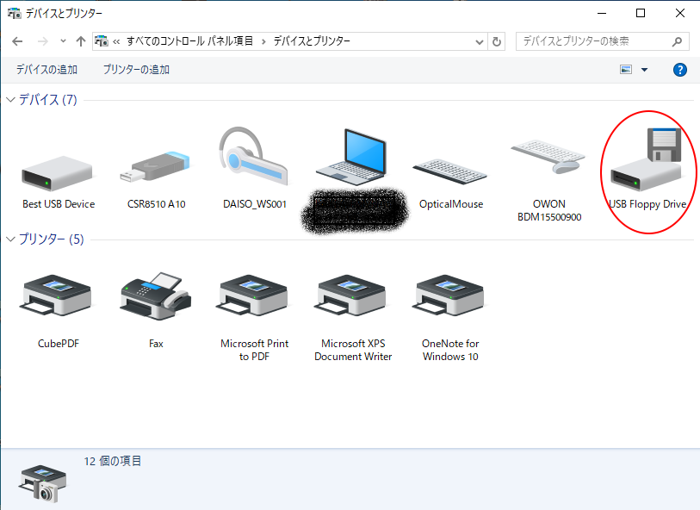Screen dimensions: 700x510
Task: Click the 12 個の項目 status text
Action: (x=113, y=461)
